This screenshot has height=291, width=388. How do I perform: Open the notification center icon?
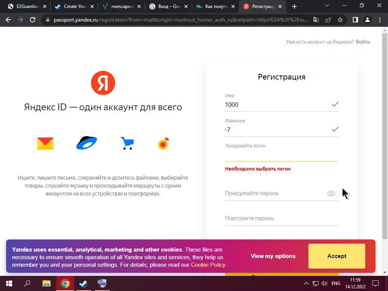click(x=375, y=283)
